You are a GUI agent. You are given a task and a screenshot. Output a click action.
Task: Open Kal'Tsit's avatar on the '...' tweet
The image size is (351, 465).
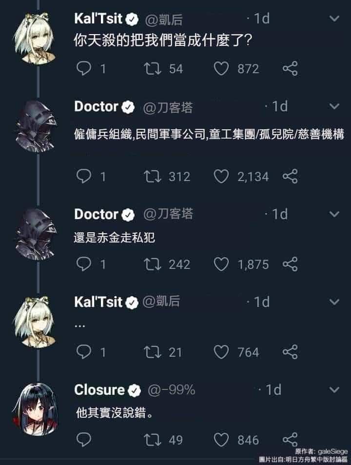(x=35, y=322)
